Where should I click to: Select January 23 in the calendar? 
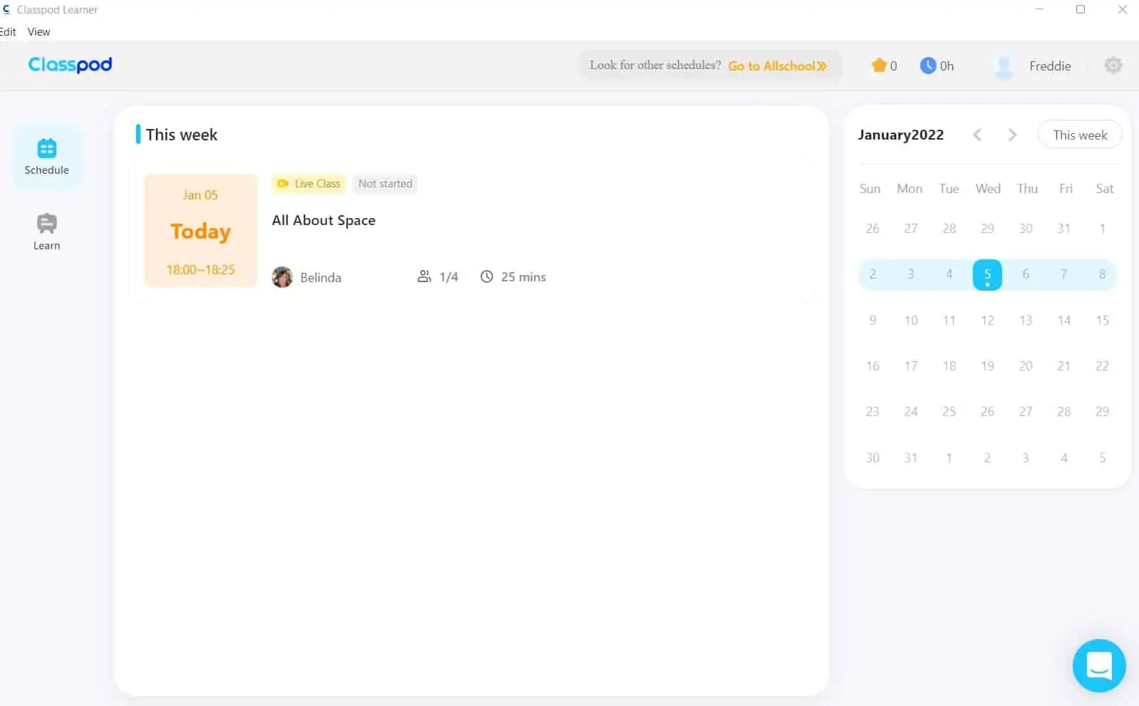tap(872, 412)
